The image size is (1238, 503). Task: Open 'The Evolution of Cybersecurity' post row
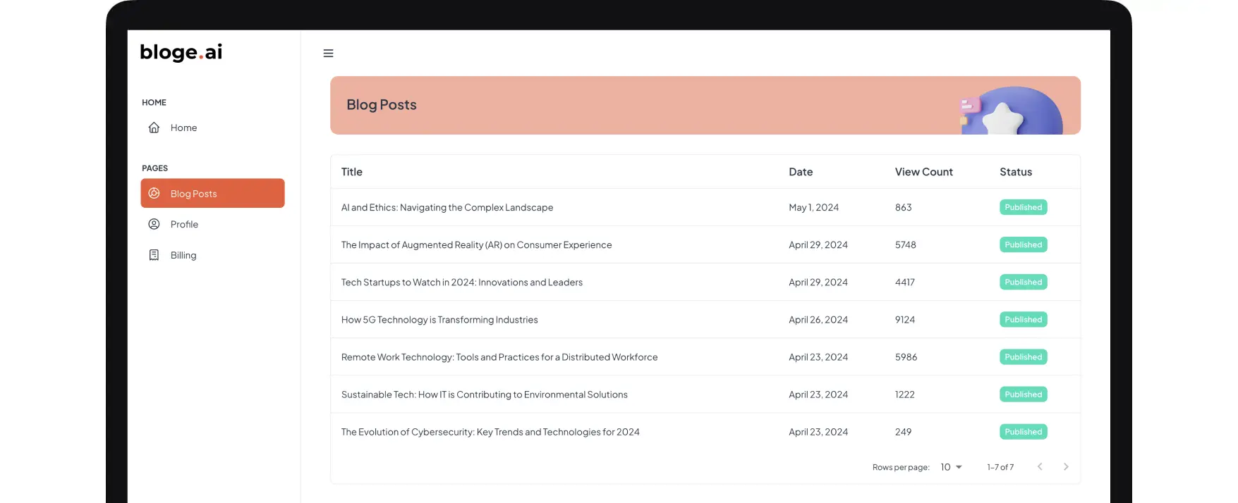click(x=705, y=432)
